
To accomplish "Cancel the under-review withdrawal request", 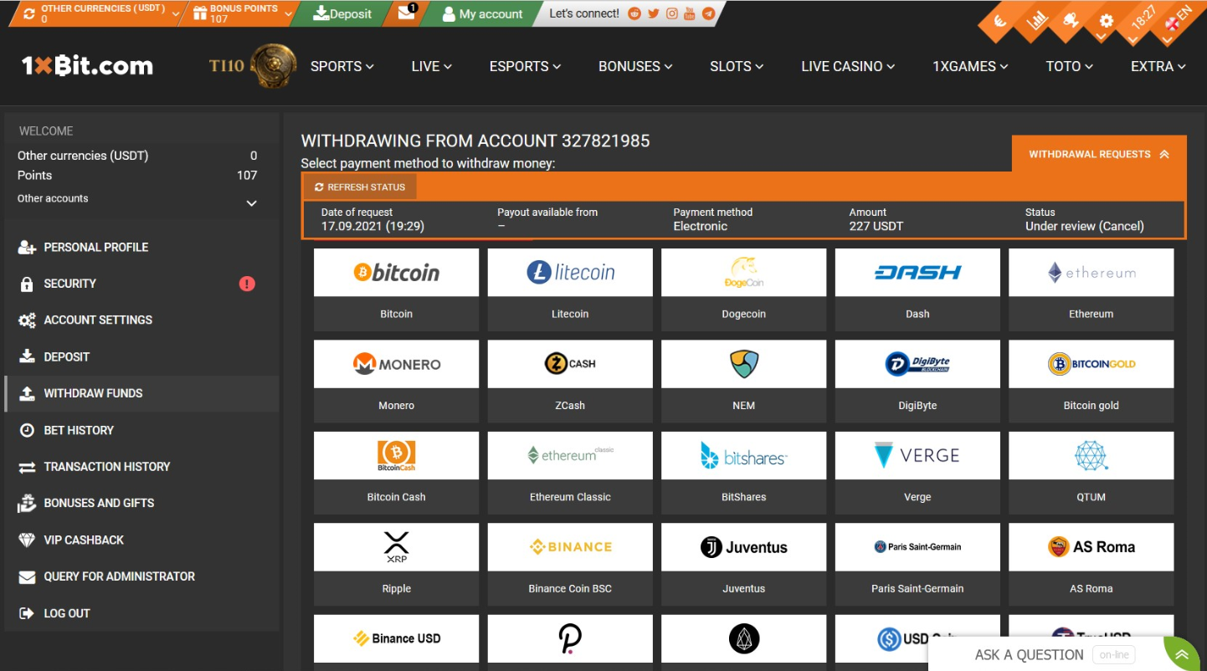I will tap(1122, 226).
